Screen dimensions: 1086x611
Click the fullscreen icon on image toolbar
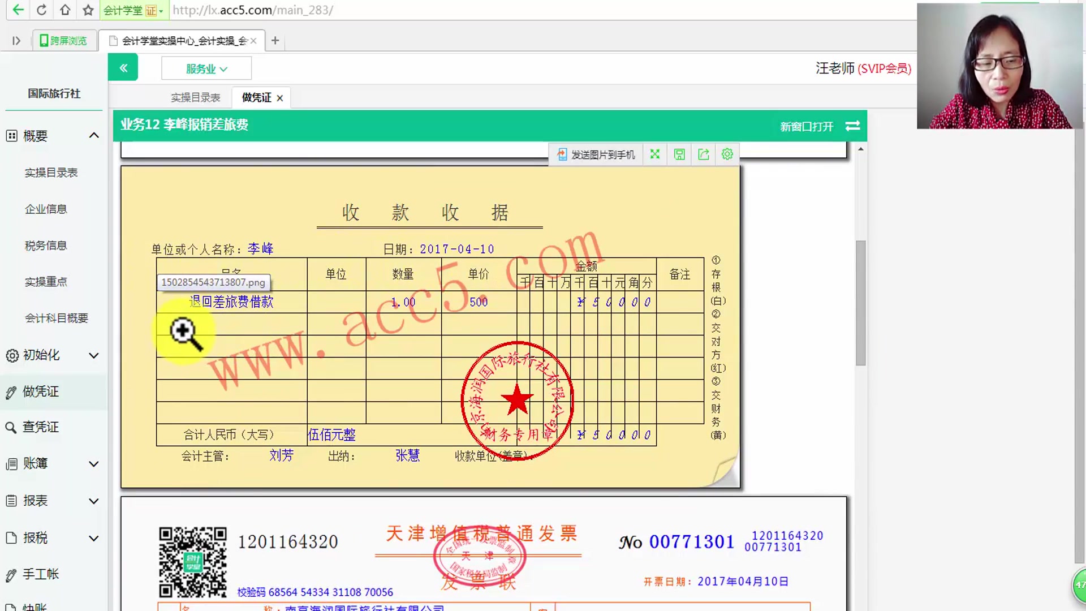654,154
